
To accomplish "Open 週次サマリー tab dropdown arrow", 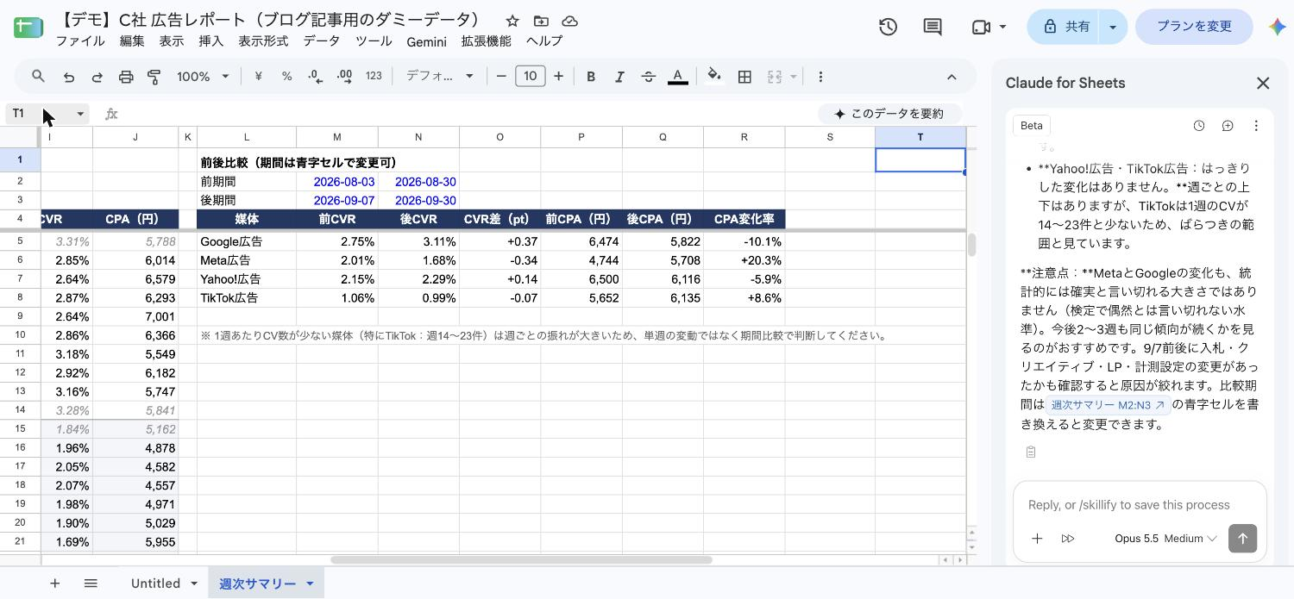I will click(x=310, y=583).
